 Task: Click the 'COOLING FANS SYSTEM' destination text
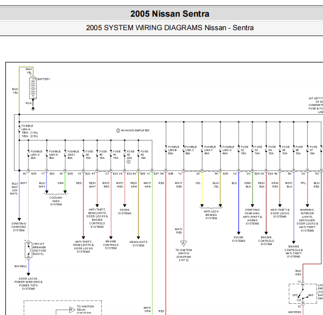pos(56,201)
